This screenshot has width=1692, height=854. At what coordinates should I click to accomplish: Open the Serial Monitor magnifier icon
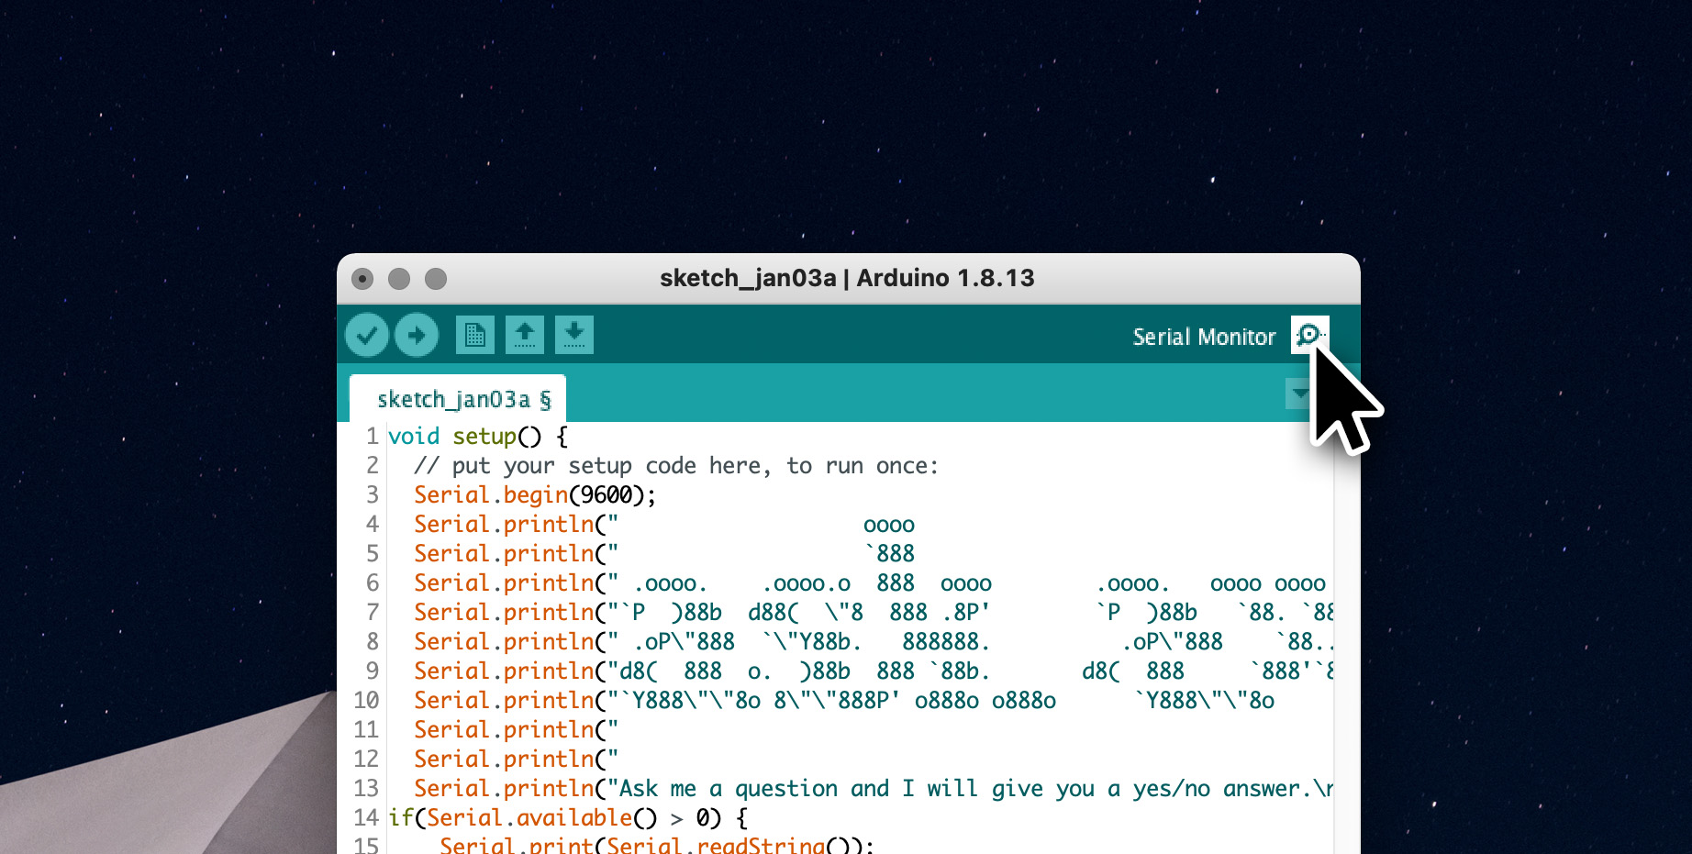[1309, 335]
